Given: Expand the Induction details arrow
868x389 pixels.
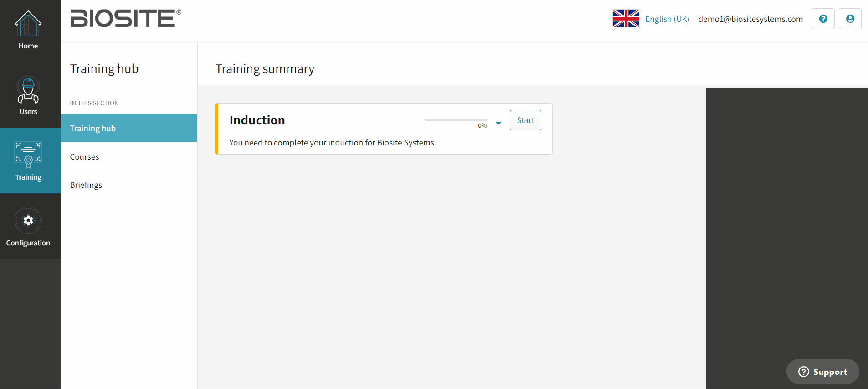Looking at the screenshot, I should [498, 123].
